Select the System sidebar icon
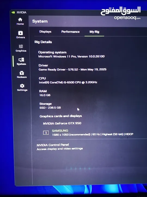 (x=21, y=60)
